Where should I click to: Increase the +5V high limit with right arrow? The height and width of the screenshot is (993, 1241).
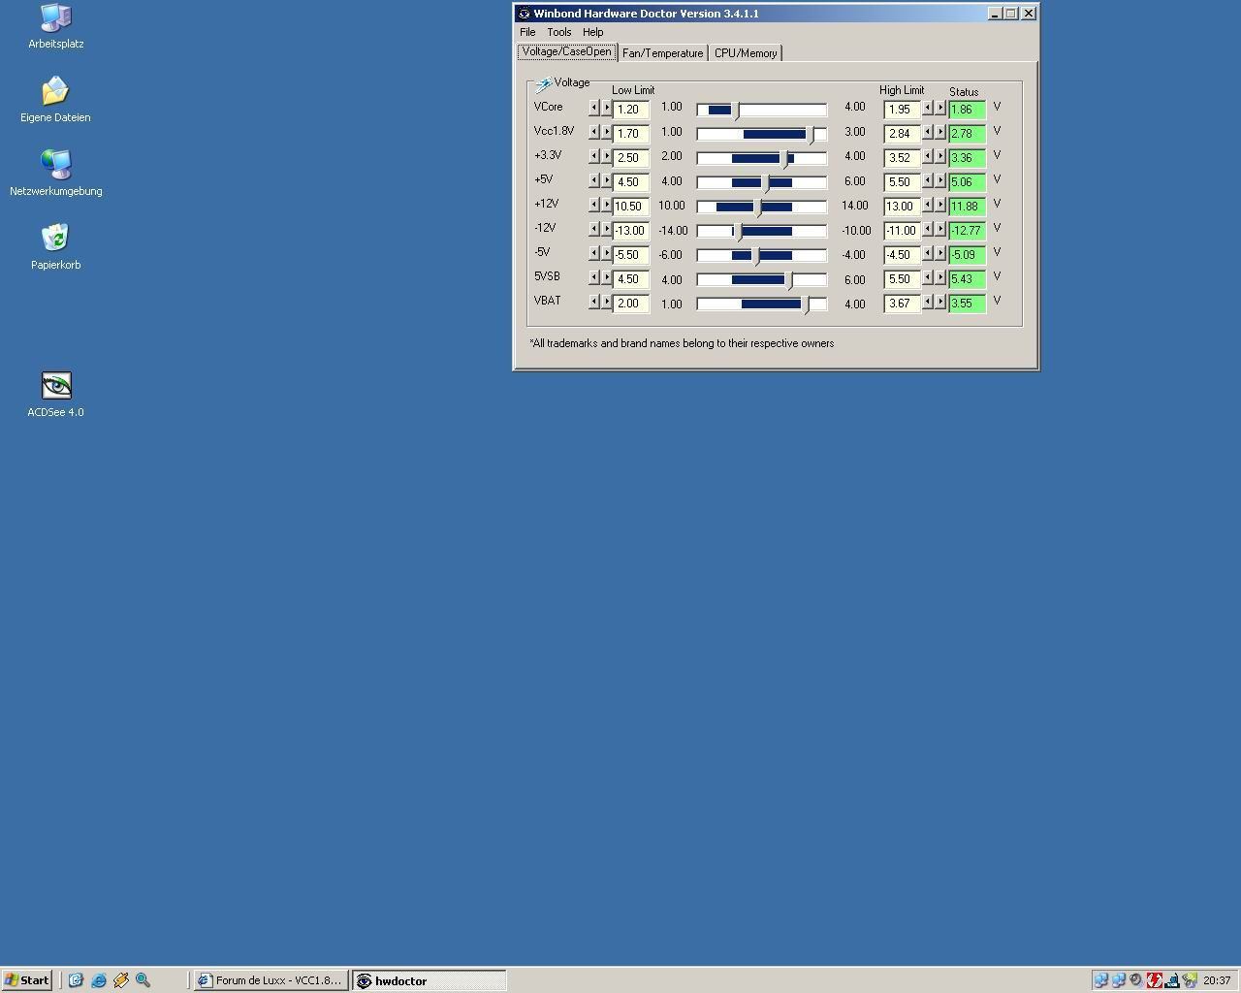click(939, 180)
